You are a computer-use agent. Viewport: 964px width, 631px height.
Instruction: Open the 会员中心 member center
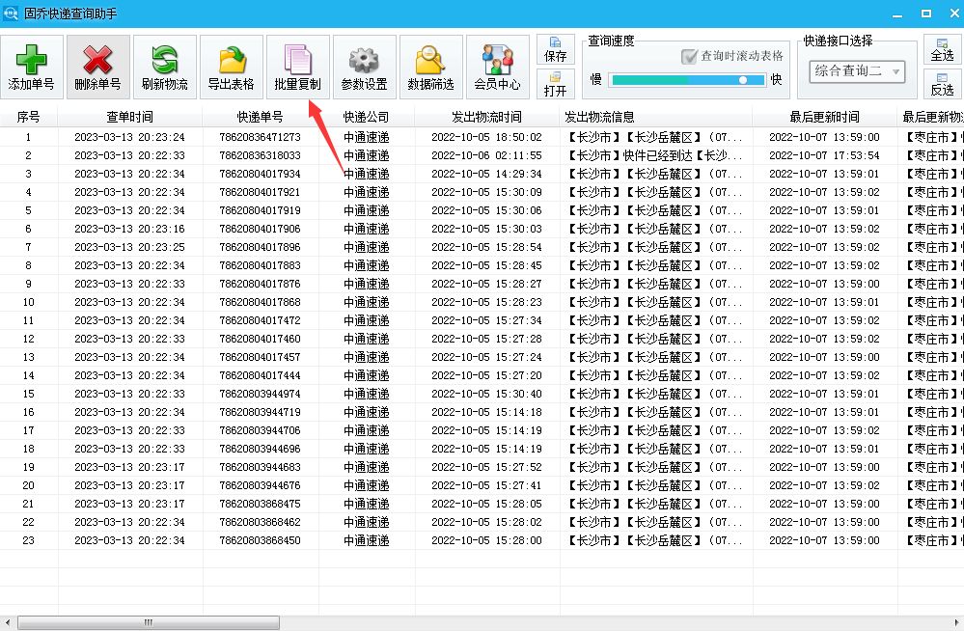tap(497, 66)
